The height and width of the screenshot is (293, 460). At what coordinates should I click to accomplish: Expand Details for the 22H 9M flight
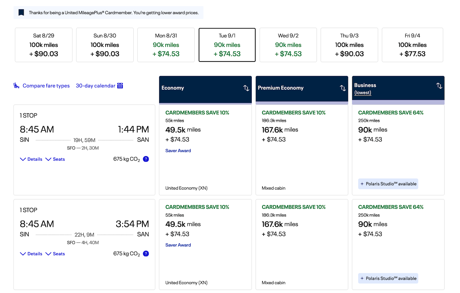pos(31,254)
